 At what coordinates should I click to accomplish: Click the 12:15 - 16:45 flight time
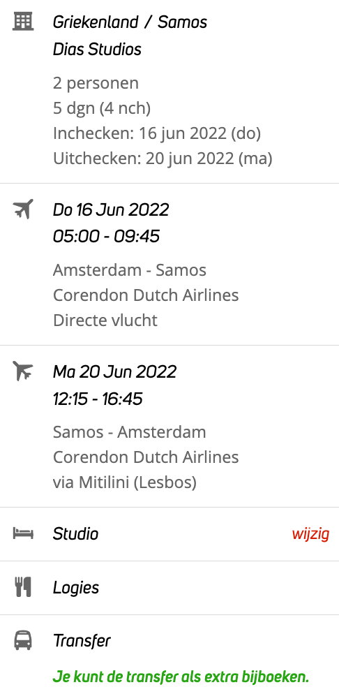click(98, 399)
